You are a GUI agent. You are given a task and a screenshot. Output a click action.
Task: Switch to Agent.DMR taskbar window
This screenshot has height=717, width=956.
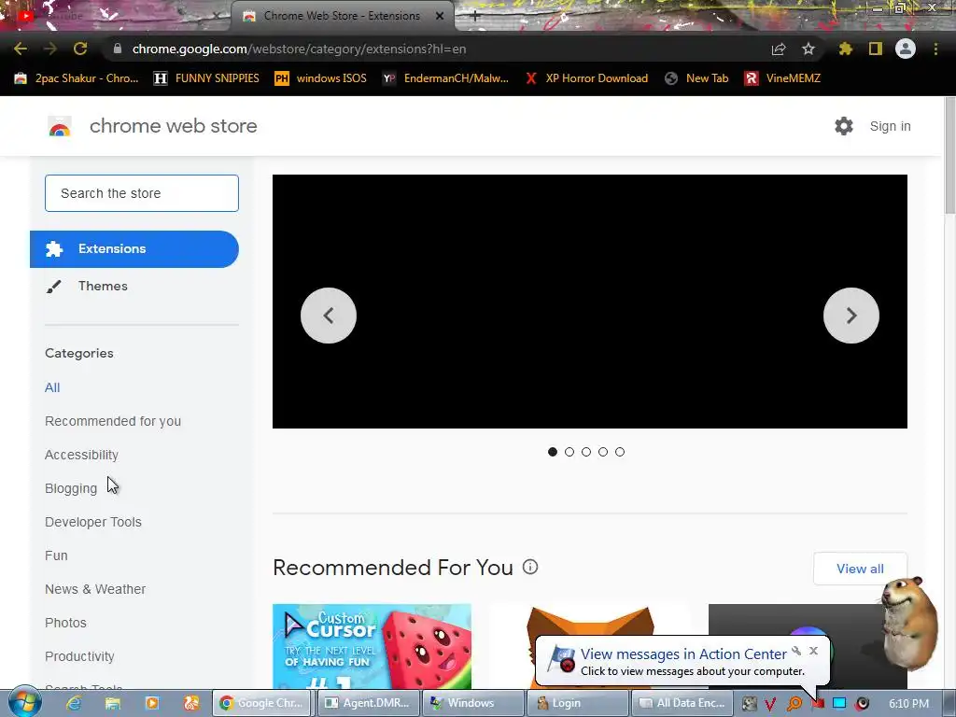point(369,703)
